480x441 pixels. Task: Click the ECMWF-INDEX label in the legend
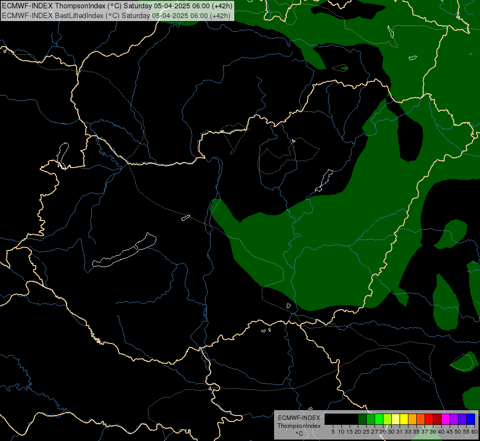click(299, 418)
